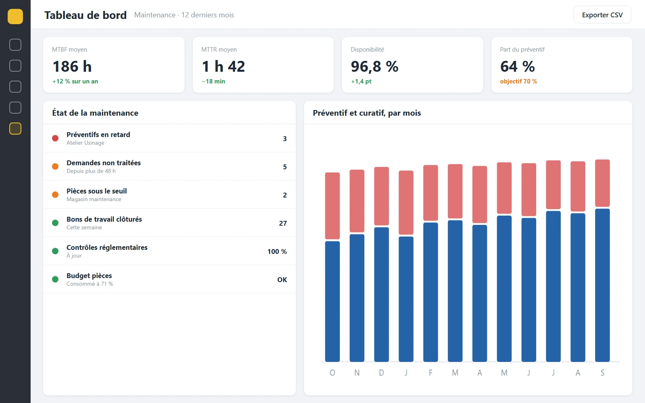
Task: Click the '+1,4 pt' trend text
Action: pyautogui.click(x=361, y=81)
